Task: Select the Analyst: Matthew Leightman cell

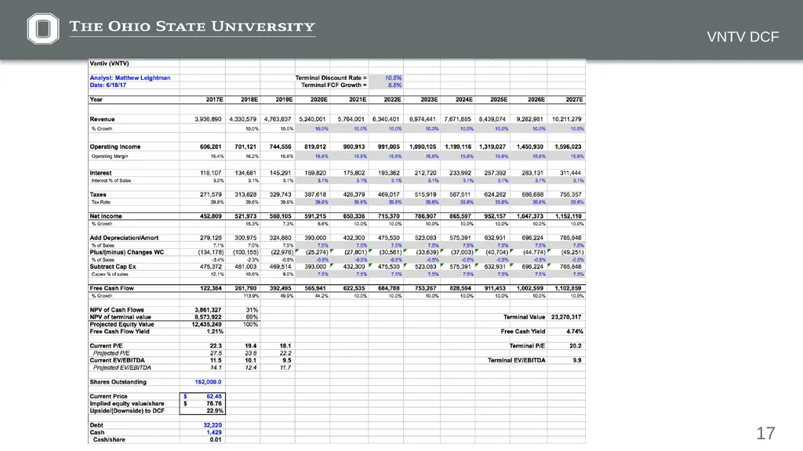Action: [x=130, y=78]
